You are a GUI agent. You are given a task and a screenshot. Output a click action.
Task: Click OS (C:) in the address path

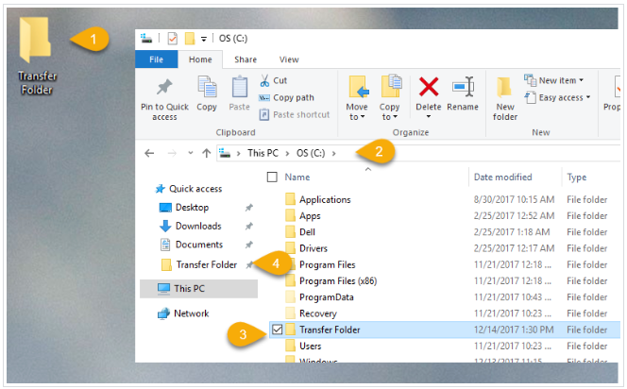311,153
